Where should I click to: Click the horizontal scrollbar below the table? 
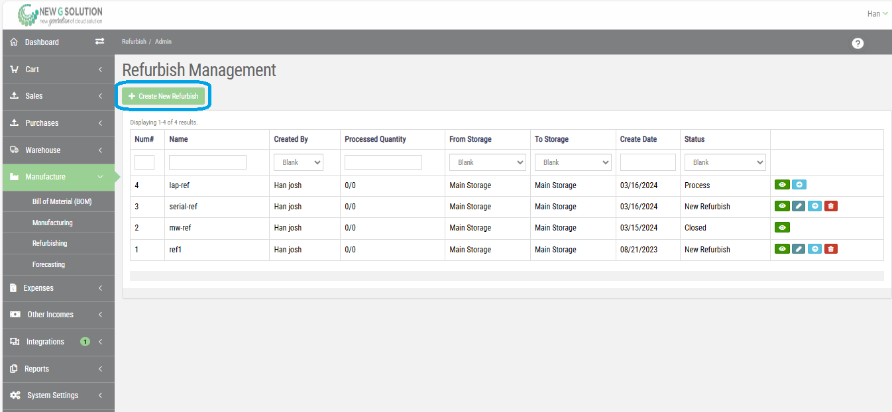507,276
